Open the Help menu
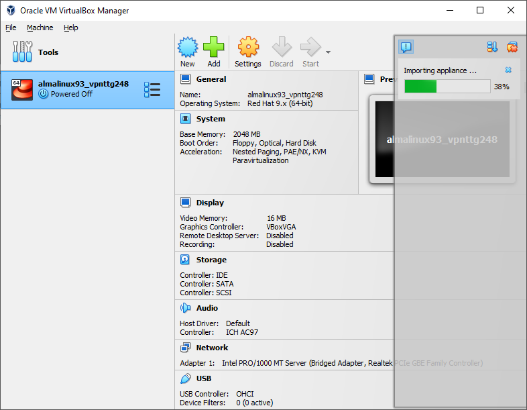 (71, 28)
